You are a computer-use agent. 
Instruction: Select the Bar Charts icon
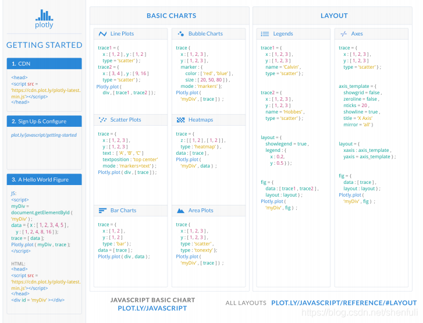(102, 211)
